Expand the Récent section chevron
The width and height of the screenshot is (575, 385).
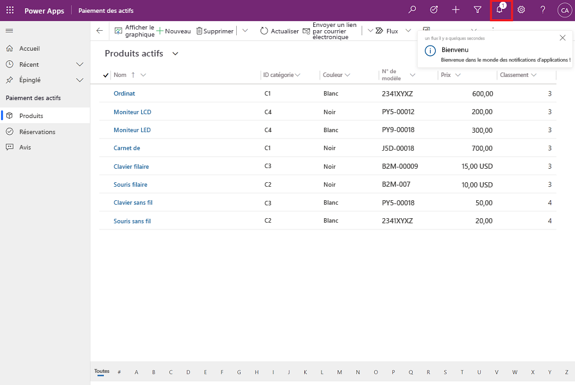click(x=80, y=64)
